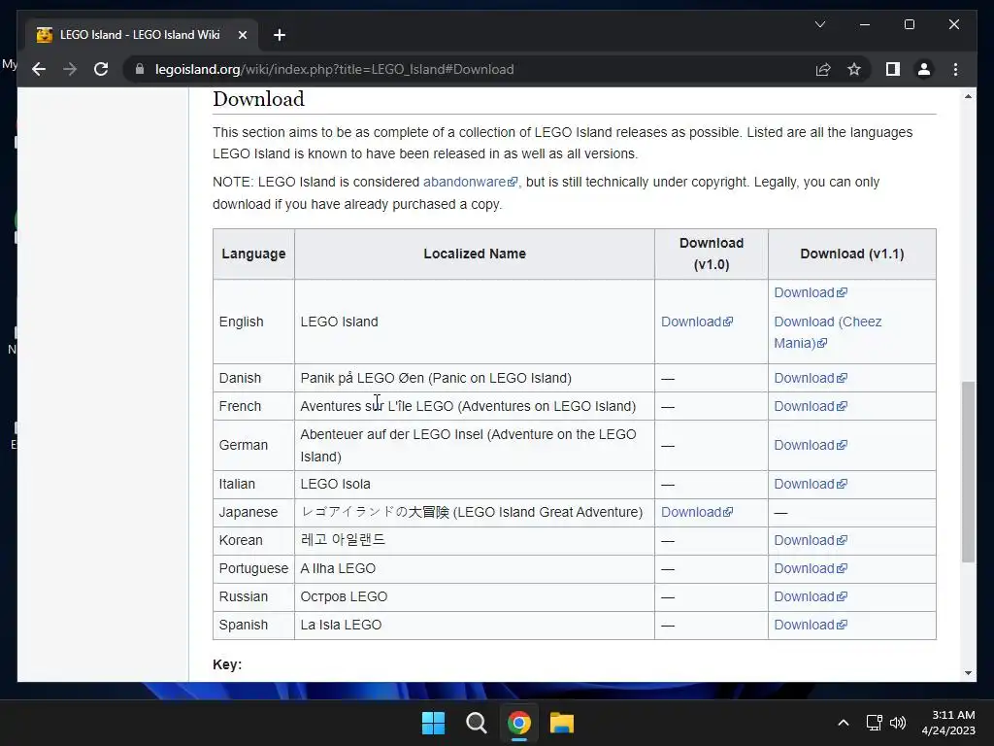Screen dimensions: 994x746
Task: Open Chrome side panel
Action: (x=893, y=69)
